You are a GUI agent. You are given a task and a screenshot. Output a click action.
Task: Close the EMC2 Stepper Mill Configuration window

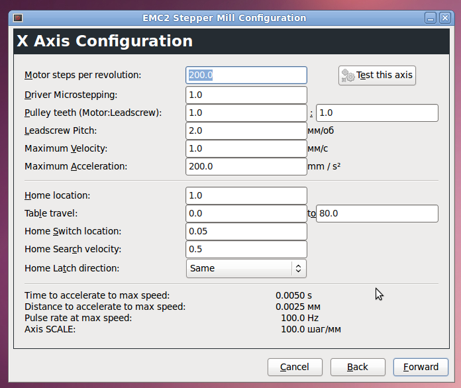tap(445, 18)
